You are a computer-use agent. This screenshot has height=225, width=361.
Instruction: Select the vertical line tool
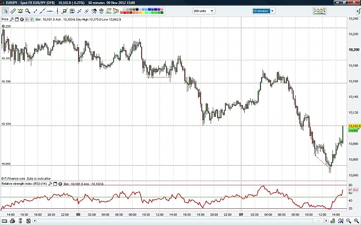click(57, 11)
